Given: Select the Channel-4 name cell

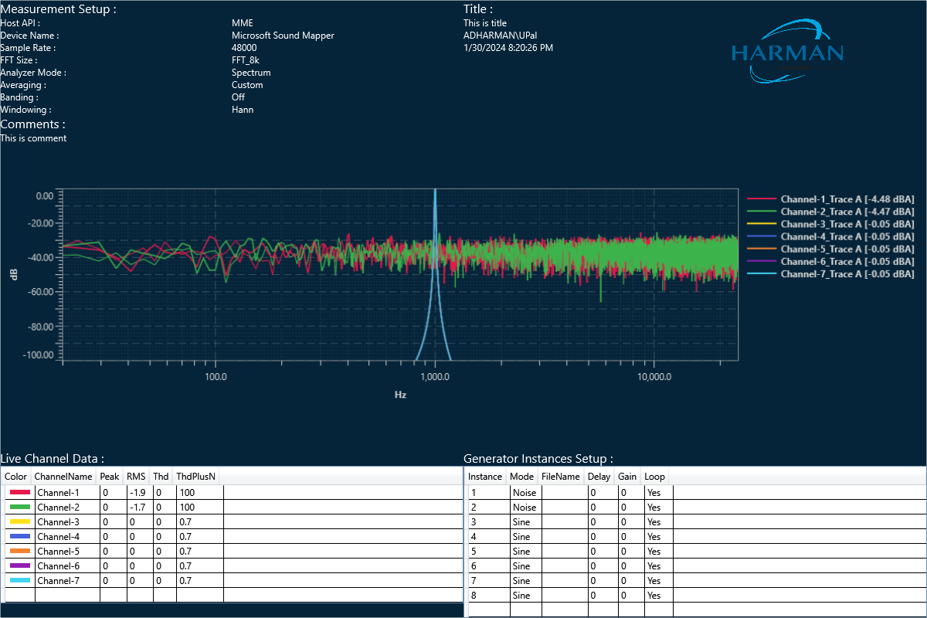Looking at the screenshot, I should click(x=67, y=536).
